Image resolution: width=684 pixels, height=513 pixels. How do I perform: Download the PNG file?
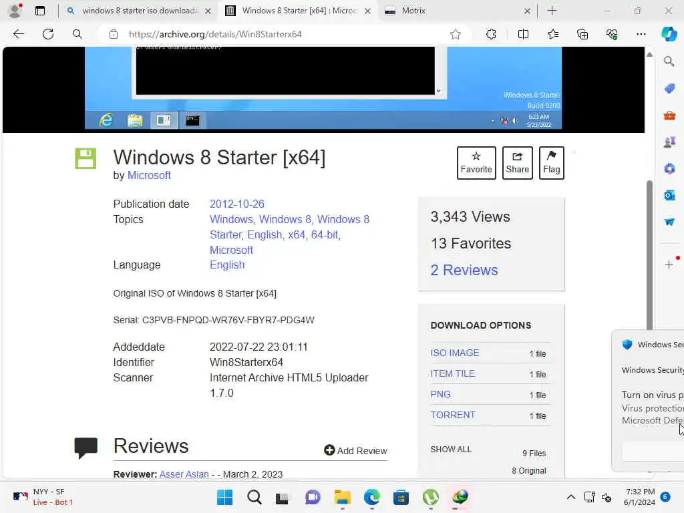tap(440, 394)
